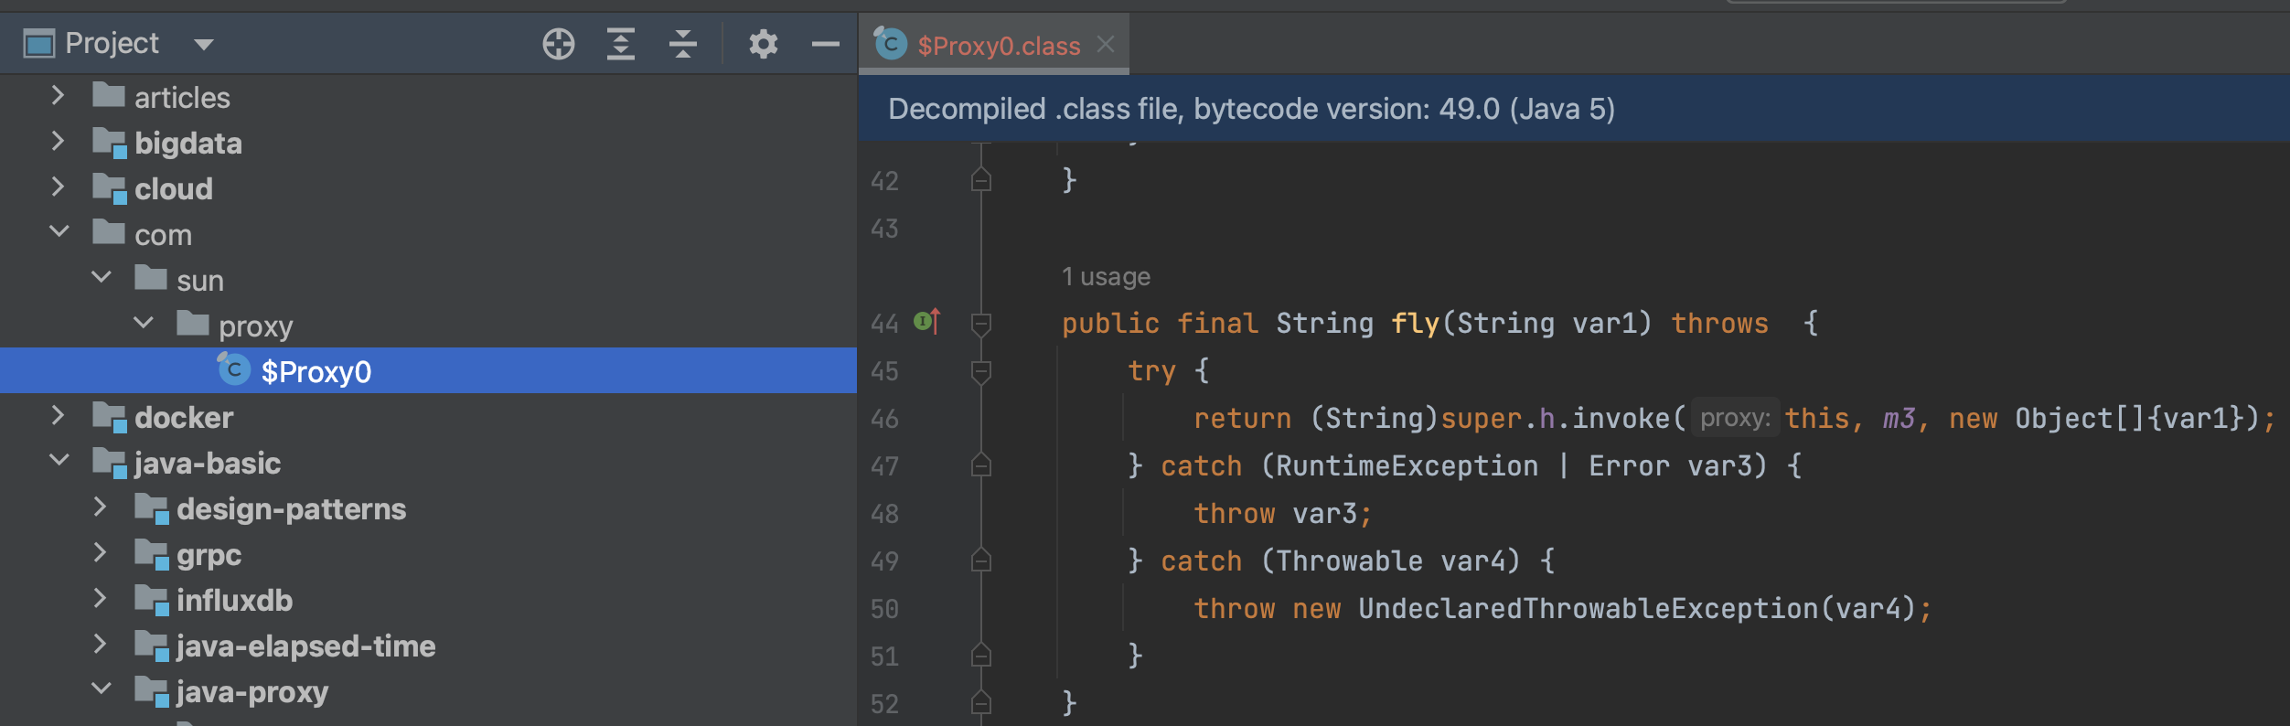The height and width of the screenshot is (726, 2290).
Task: Hide the Project tool window with minus icon
Action: 825,44
